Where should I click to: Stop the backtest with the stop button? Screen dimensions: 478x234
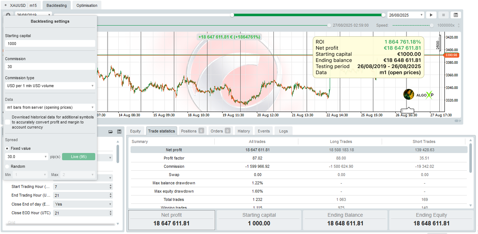[x=443, y=15]
